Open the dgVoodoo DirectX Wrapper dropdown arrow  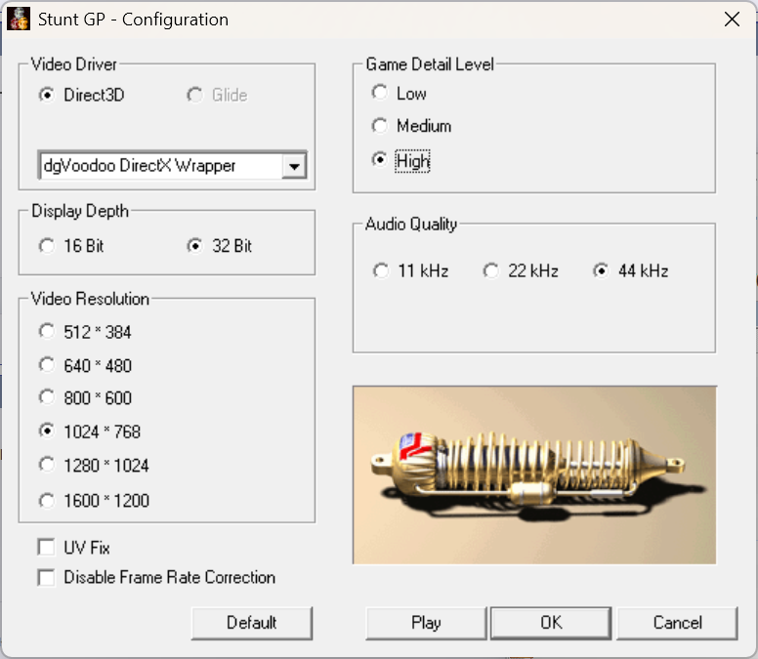[x=294, y=166]
